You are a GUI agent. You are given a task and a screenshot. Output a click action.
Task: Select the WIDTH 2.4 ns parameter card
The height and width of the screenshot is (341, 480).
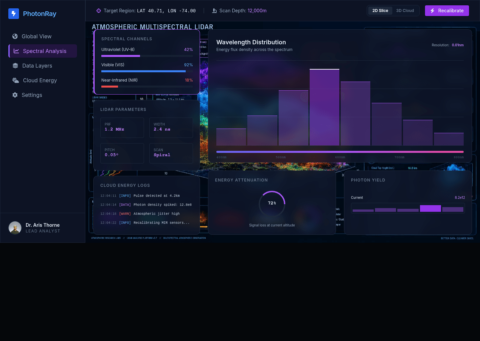171,128
